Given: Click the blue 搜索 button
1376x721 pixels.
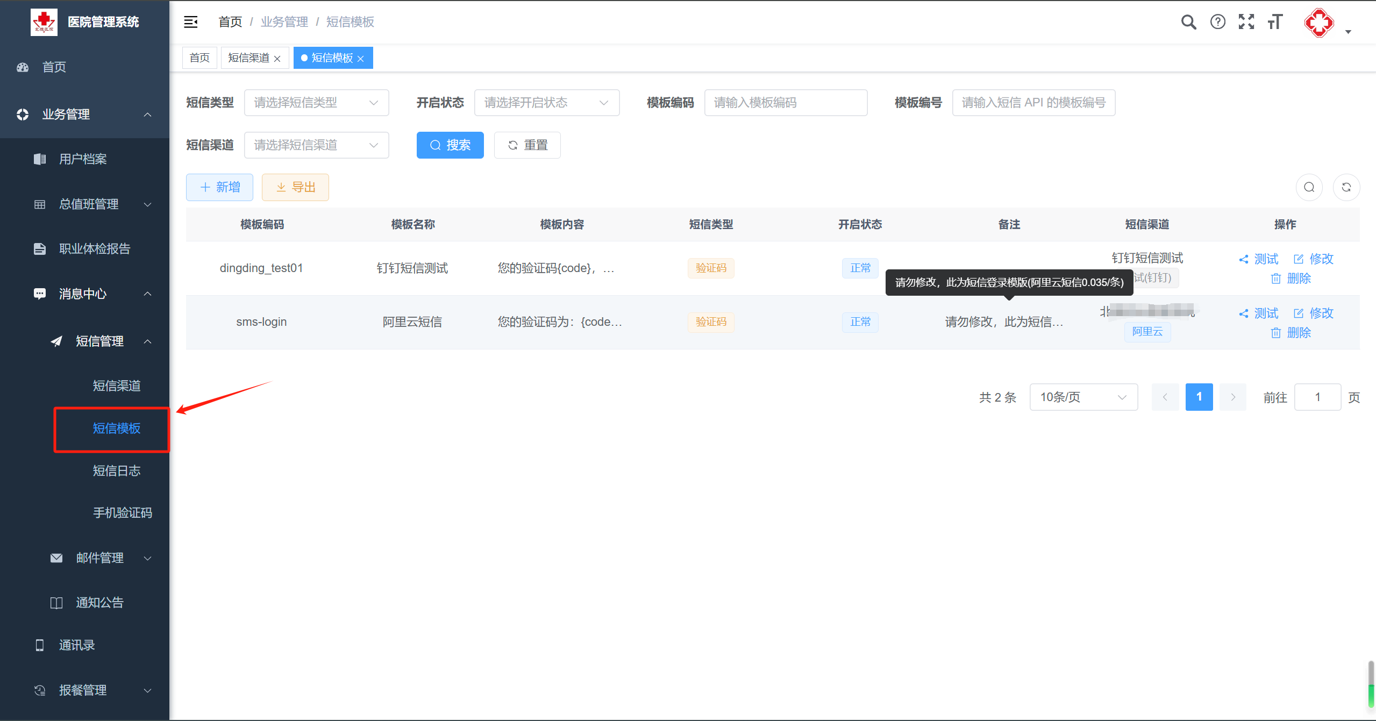Looking at the screenshot, I should tap(450, 145).
